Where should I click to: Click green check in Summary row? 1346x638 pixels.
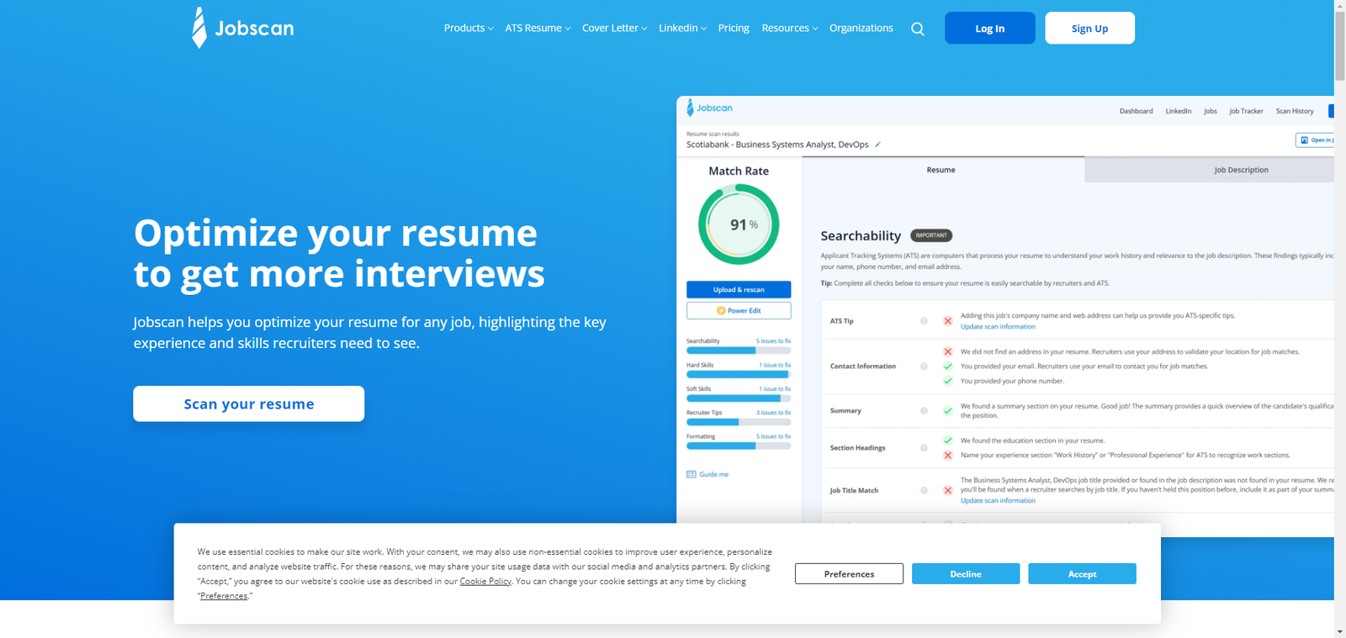click(x=948, y=411)
